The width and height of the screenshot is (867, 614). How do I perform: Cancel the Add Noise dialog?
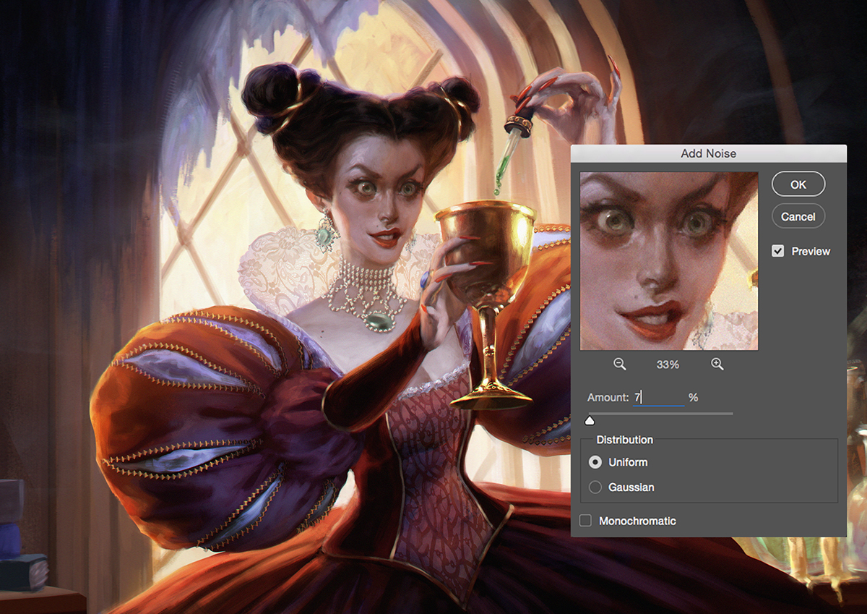[x=798, y=216]
